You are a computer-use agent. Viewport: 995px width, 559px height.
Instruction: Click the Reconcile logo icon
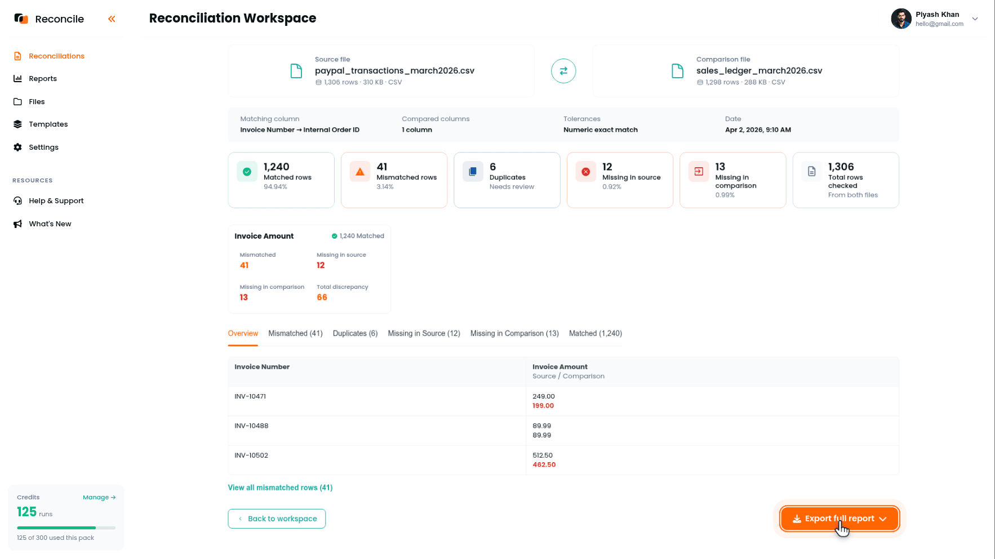pyautogui.click(x=21, y=19)
